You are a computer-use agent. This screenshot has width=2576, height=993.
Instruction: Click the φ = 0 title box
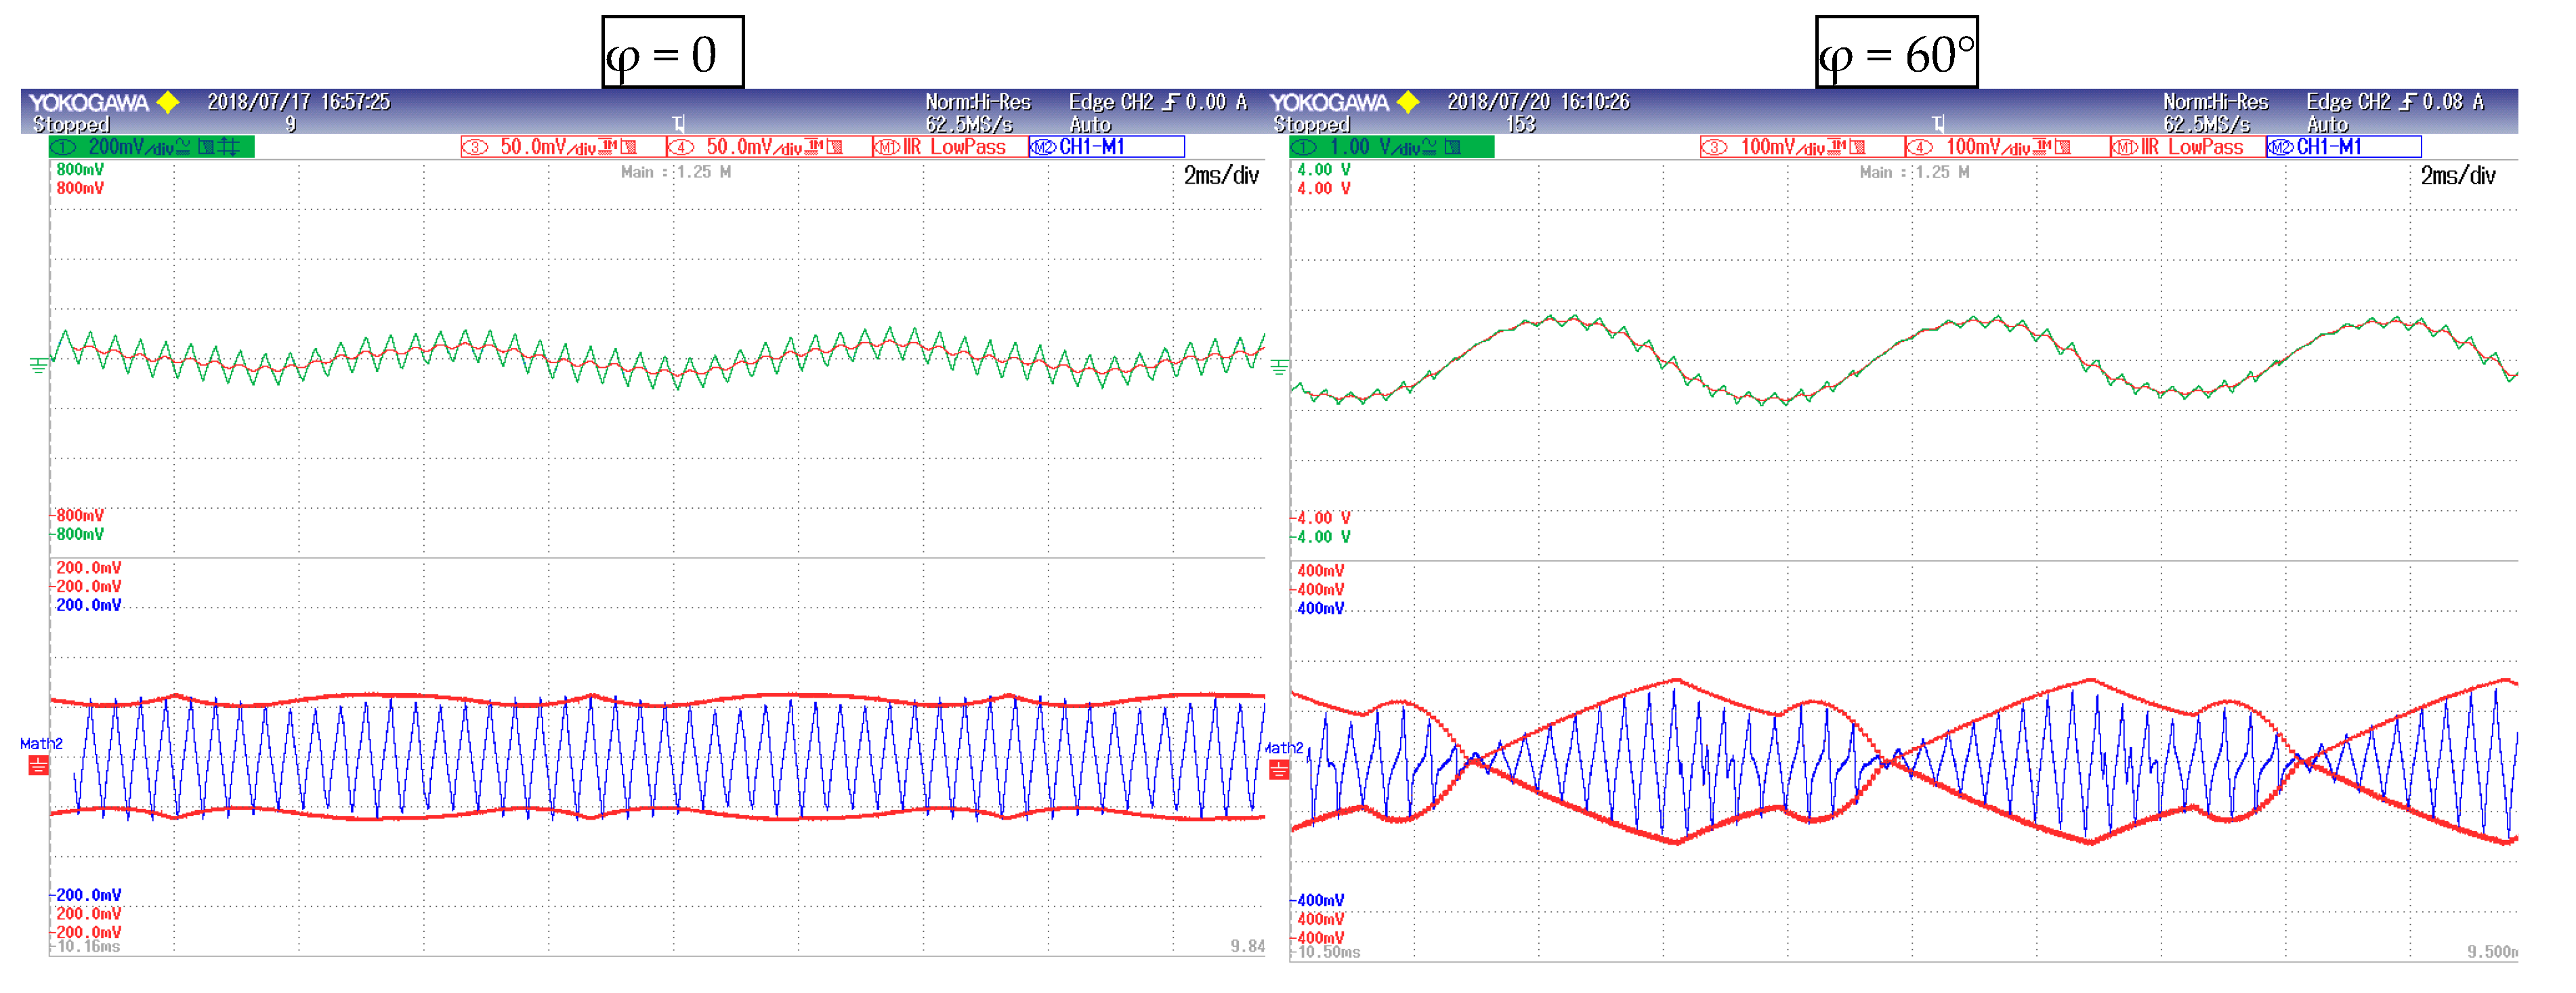click(672, 53)
